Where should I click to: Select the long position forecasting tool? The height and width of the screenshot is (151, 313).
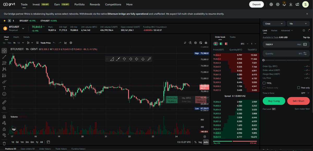click(x=4, y=75)
